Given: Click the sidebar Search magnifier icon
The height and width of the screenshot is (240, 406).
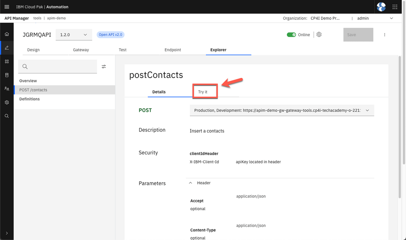Looking at the screenshot, I should (x=7, y=116).
